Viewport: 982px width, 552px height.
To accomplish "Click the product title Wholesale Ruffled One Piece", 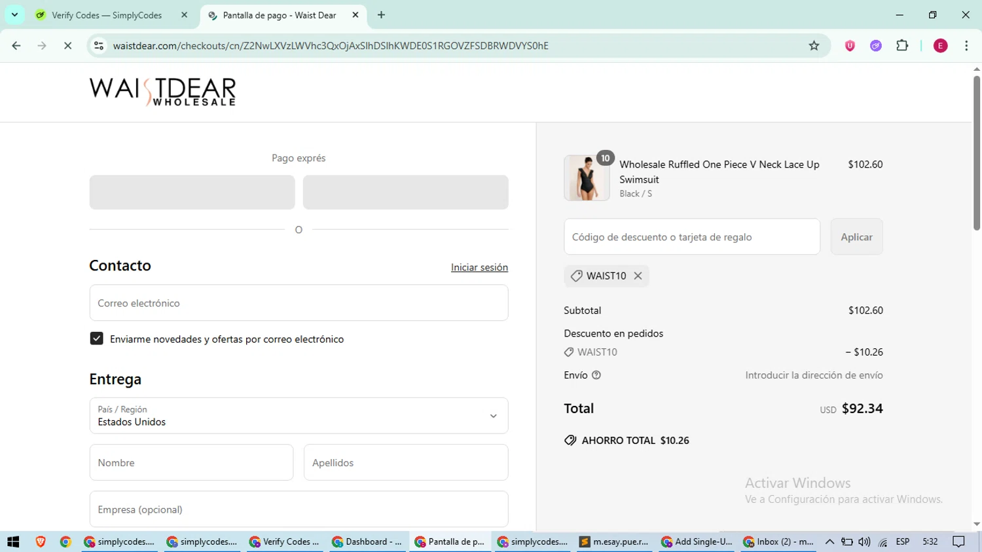I will (719, 172).
